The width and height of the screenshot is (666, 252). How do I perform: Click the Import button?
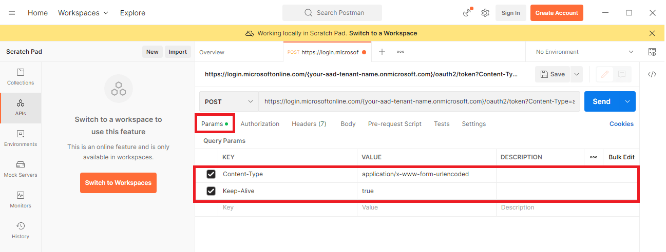pos(178,52)
